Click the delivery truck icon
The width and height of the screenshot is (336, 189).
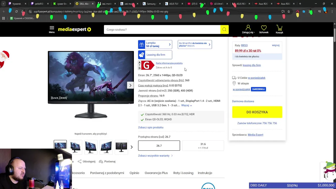pos(234,78)
